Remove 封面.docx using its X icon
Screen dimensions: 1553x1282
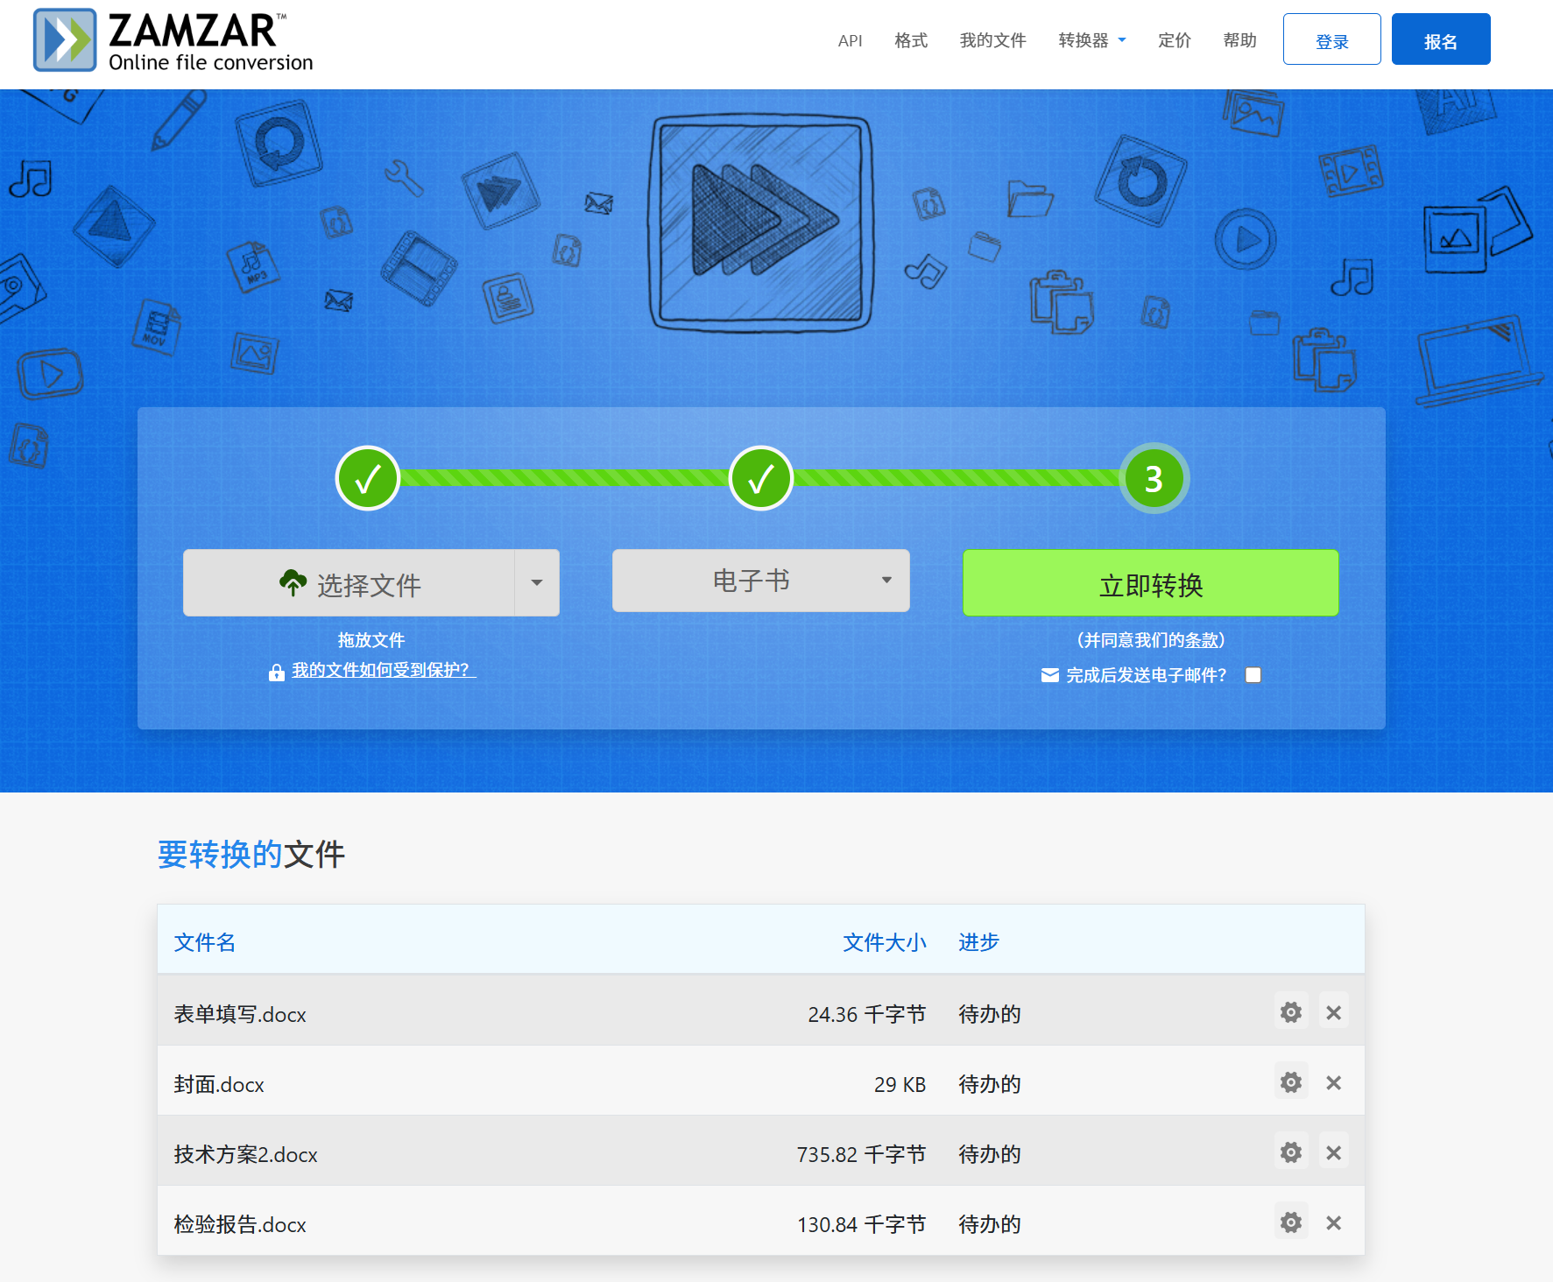click(1334, 1081)
